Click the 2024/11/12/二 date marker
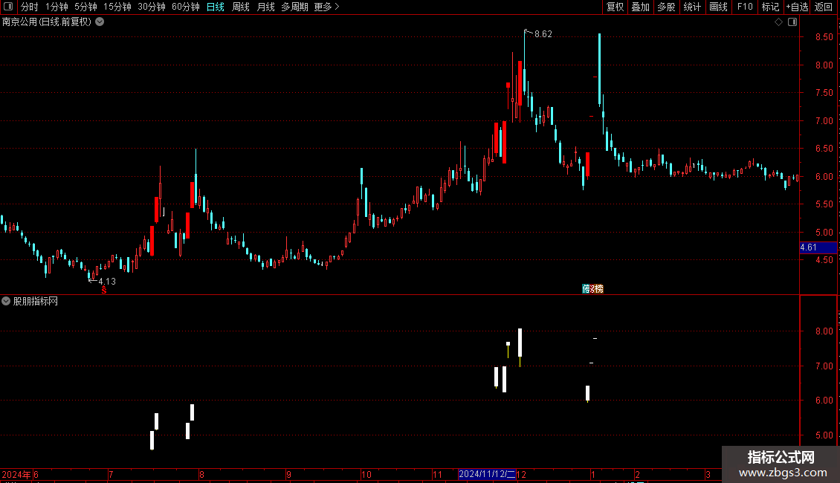Viewport: 840px width, 483px height. (x=487, y=474)
